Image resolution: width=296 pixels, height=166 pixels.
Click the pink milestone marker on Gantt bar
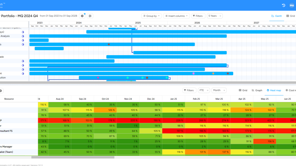193,73
